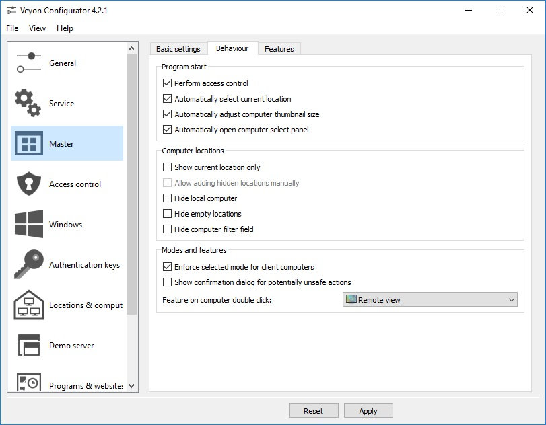This screenshot has width=546, height=425.
Task: Disable Automatically open computer select panel
Action: pos(167,129)
